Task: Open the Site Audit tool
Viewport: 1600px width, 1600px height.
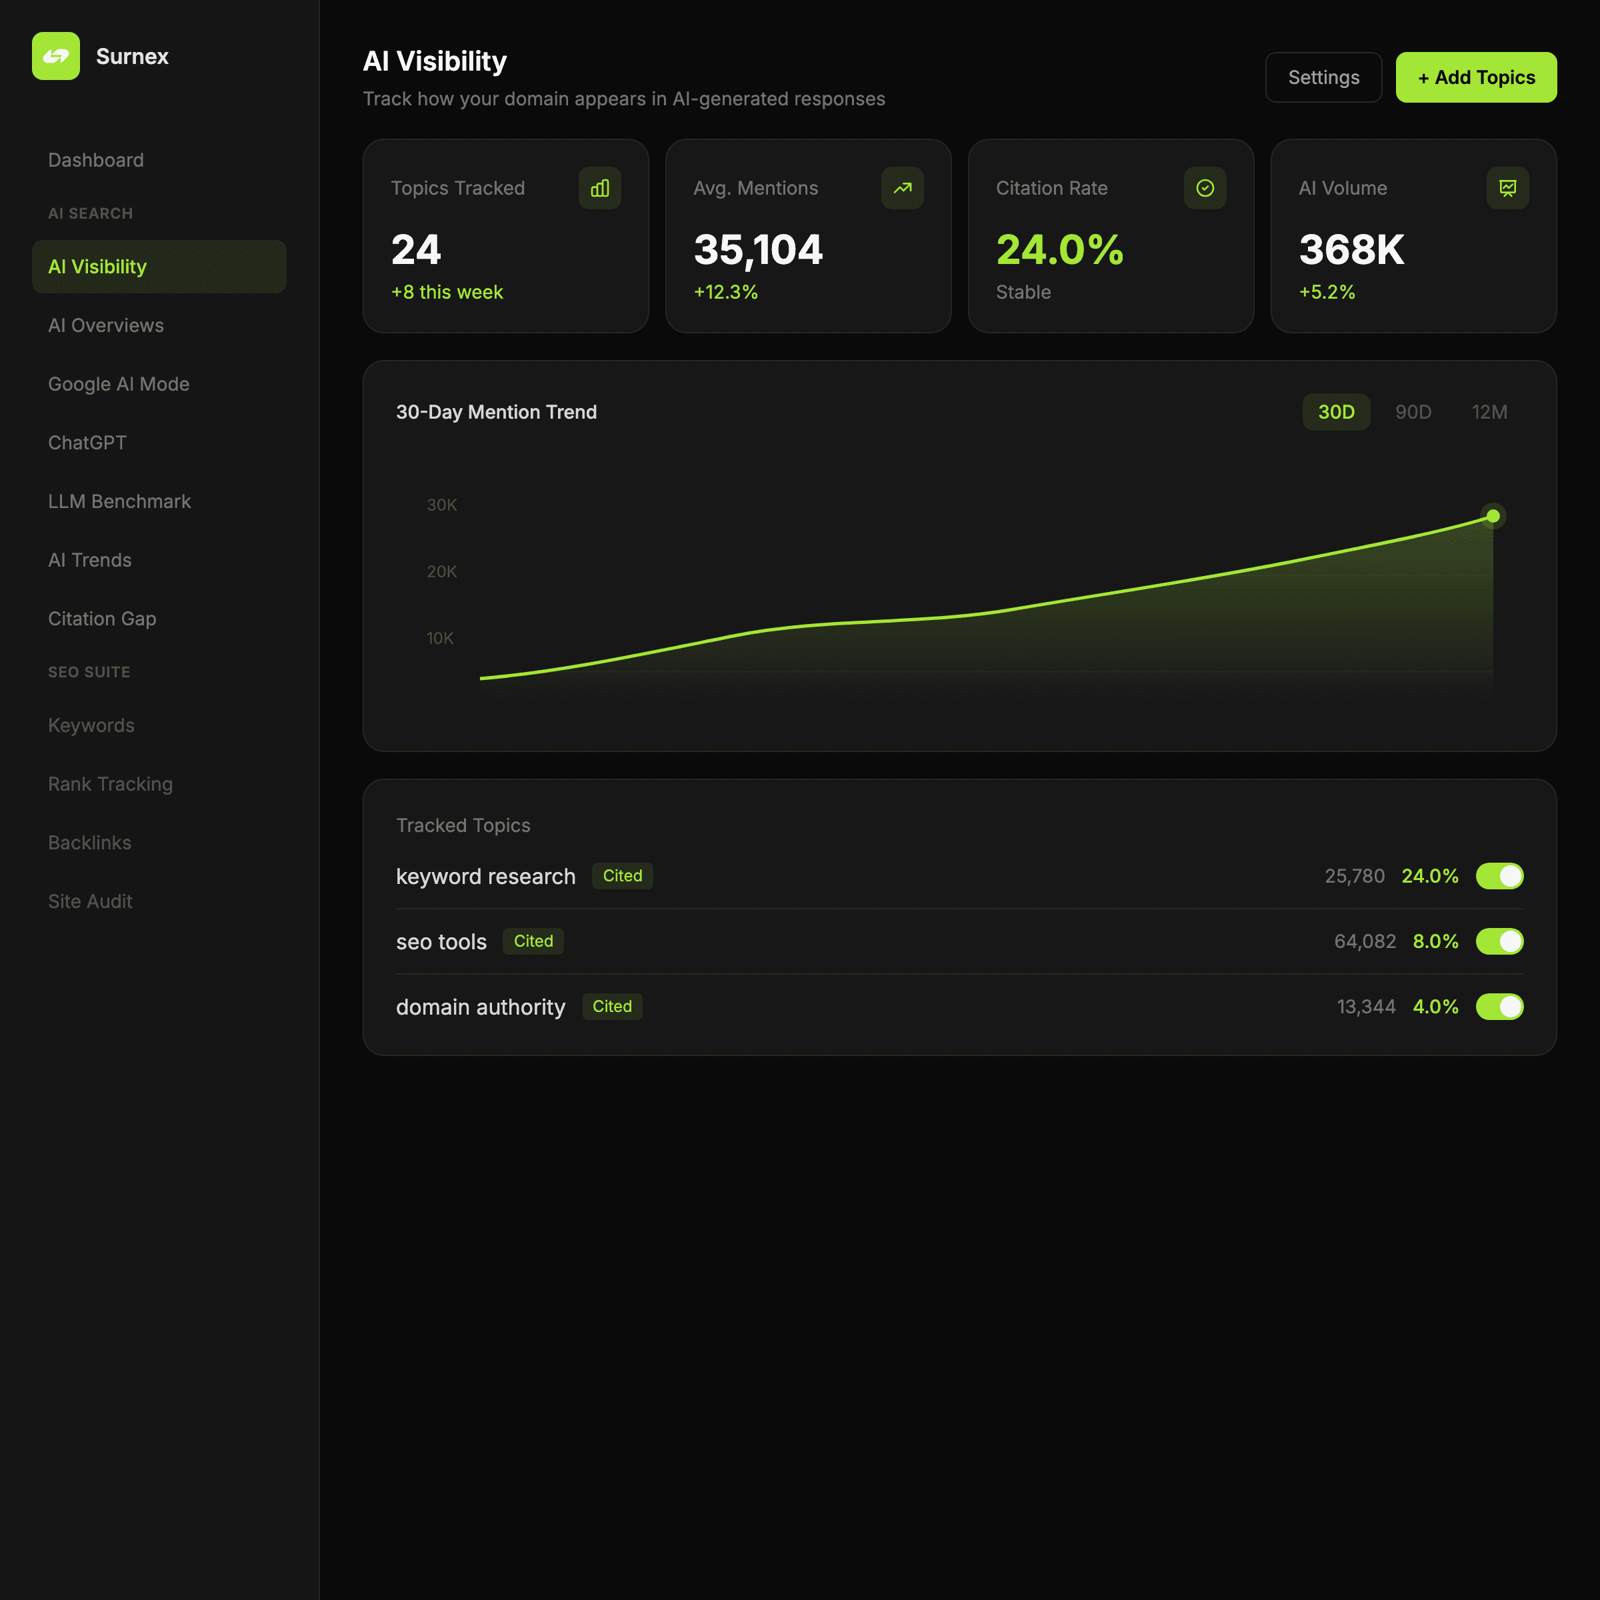Action: coord(89,901)
